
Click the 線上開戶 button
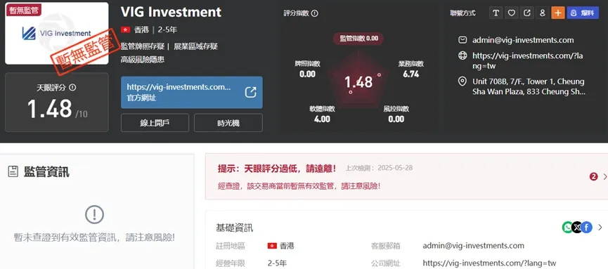pyautogui.click(x=155, y=123)
